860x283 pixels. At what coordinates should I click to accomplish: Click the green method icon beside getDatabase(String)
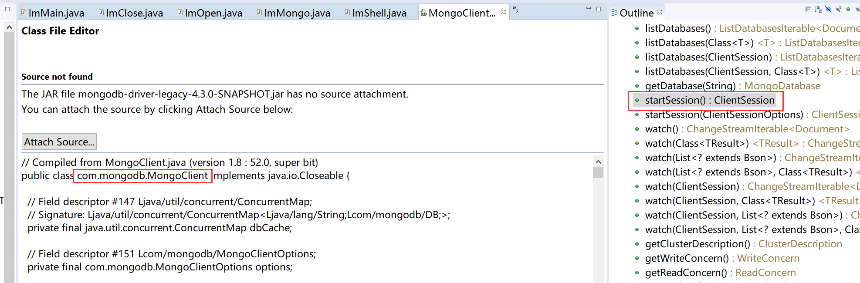click(x=637, y=86)
